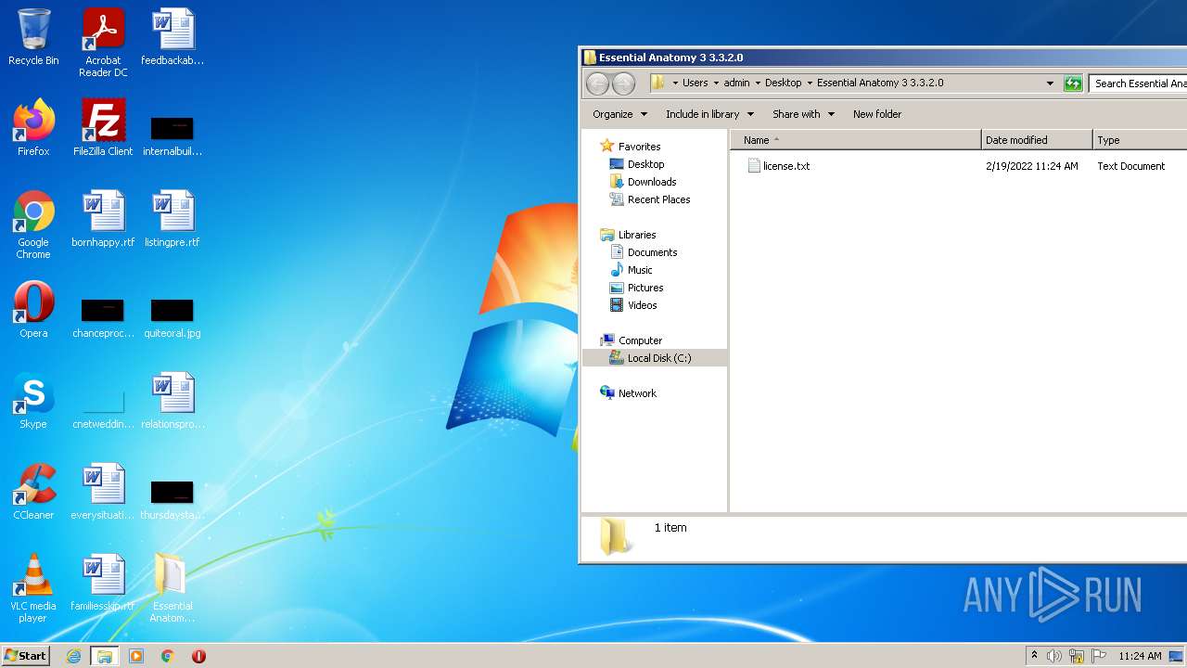Screen dimensions: 1187x668
Task: Expand the dropdown arrow after the Users breadcrumb
Action: pos(717,83)
